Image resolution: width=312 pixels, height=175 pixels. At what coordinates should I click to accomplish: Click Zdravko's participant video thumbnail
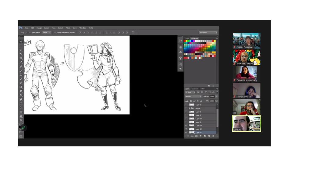[x=246, y=123]
